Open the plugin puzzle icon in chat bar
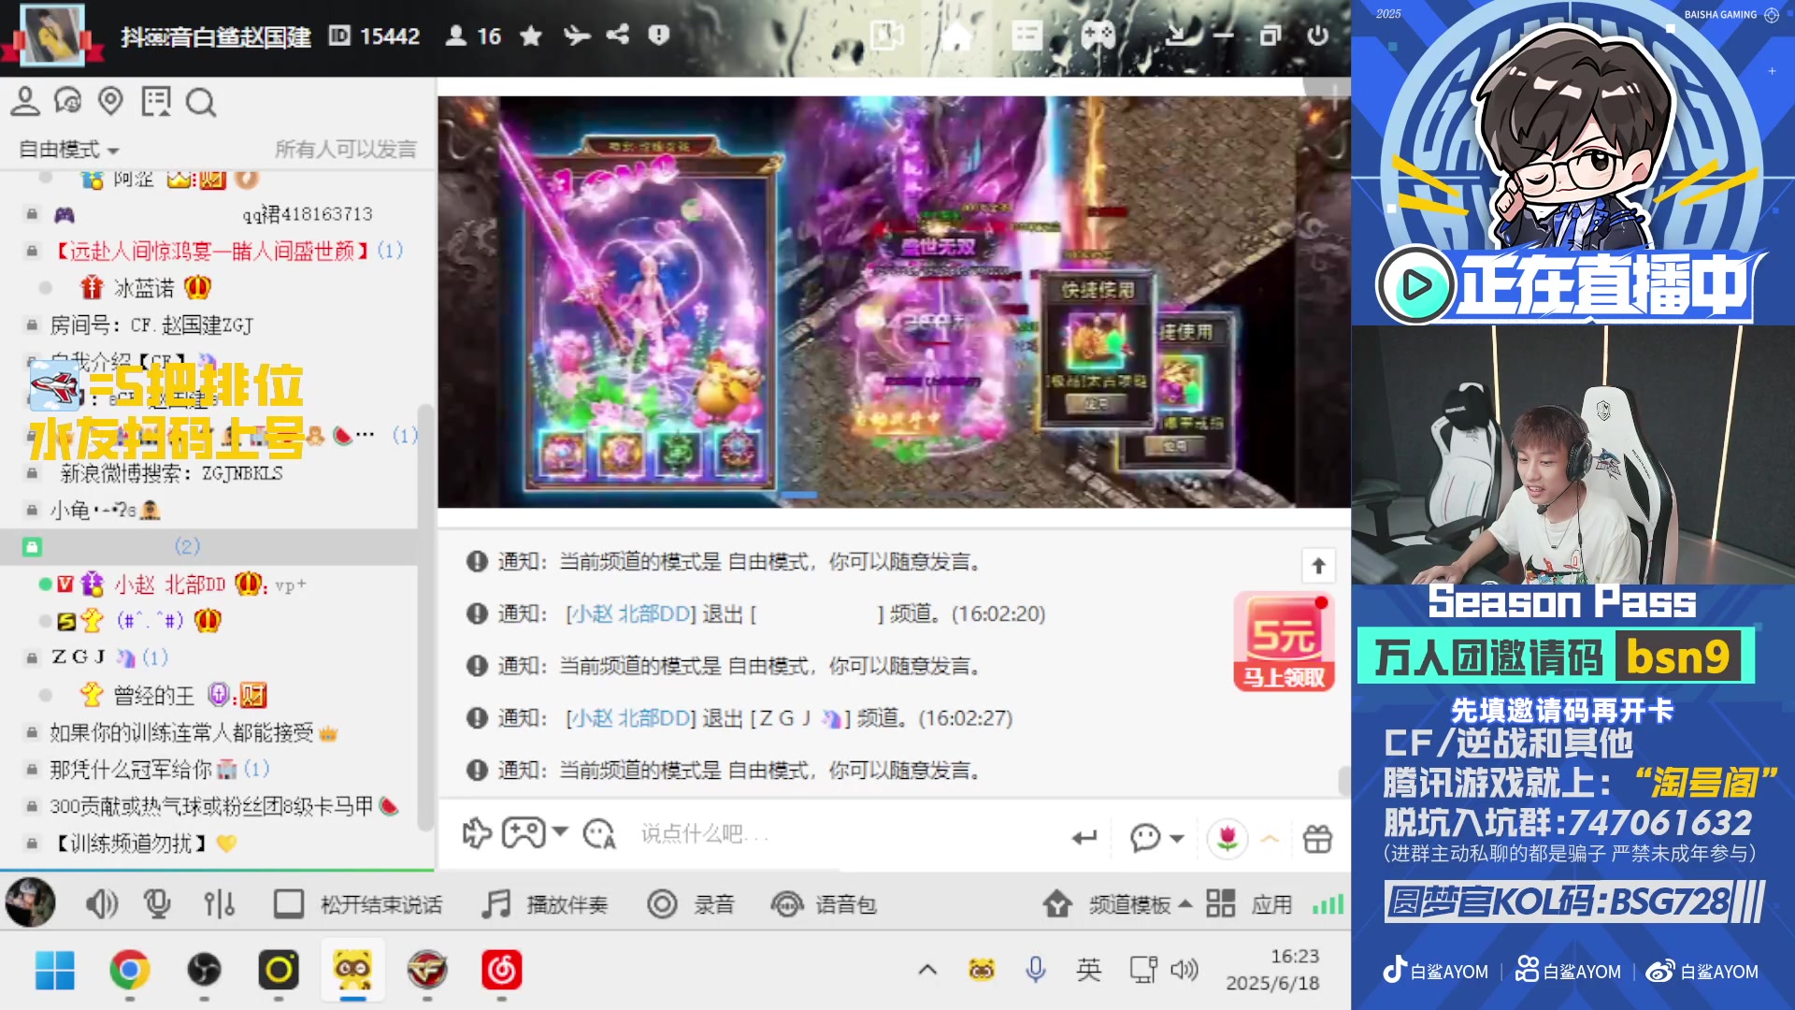The image size is (1795, 1010). pyautogui.click(x=477, y=832)
